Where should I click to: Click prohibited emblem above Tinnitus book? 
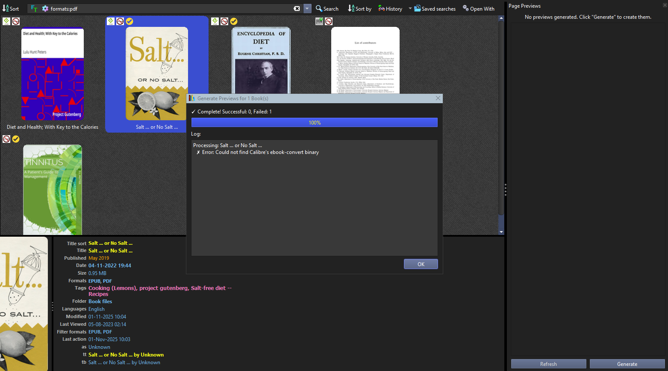[6, 139]
